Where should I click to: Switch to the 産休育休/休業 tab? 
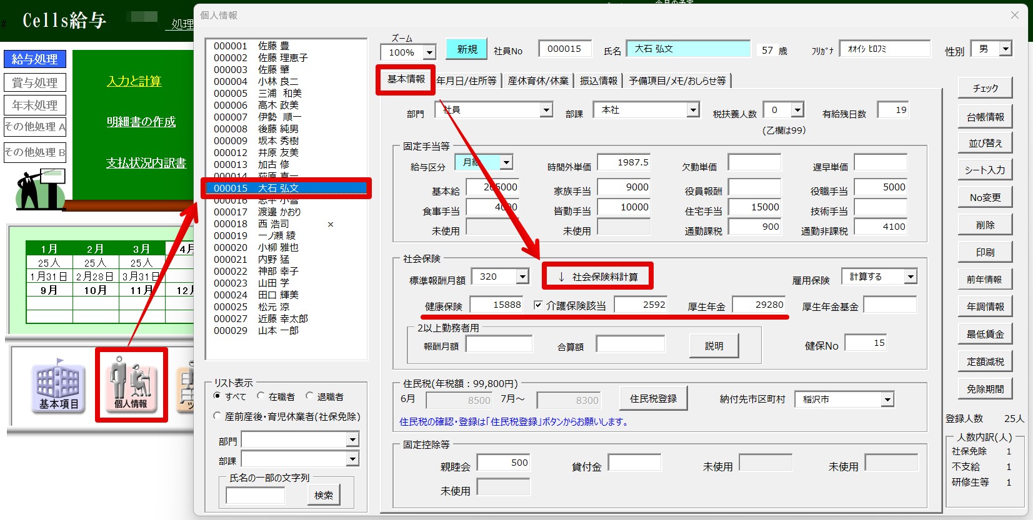538,81
